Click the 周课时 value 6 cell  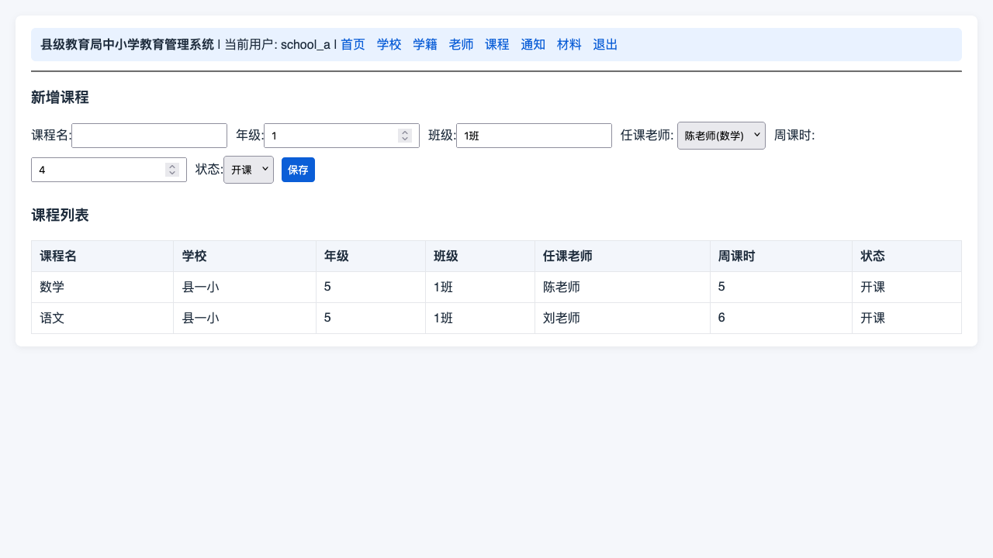(781, 319)
